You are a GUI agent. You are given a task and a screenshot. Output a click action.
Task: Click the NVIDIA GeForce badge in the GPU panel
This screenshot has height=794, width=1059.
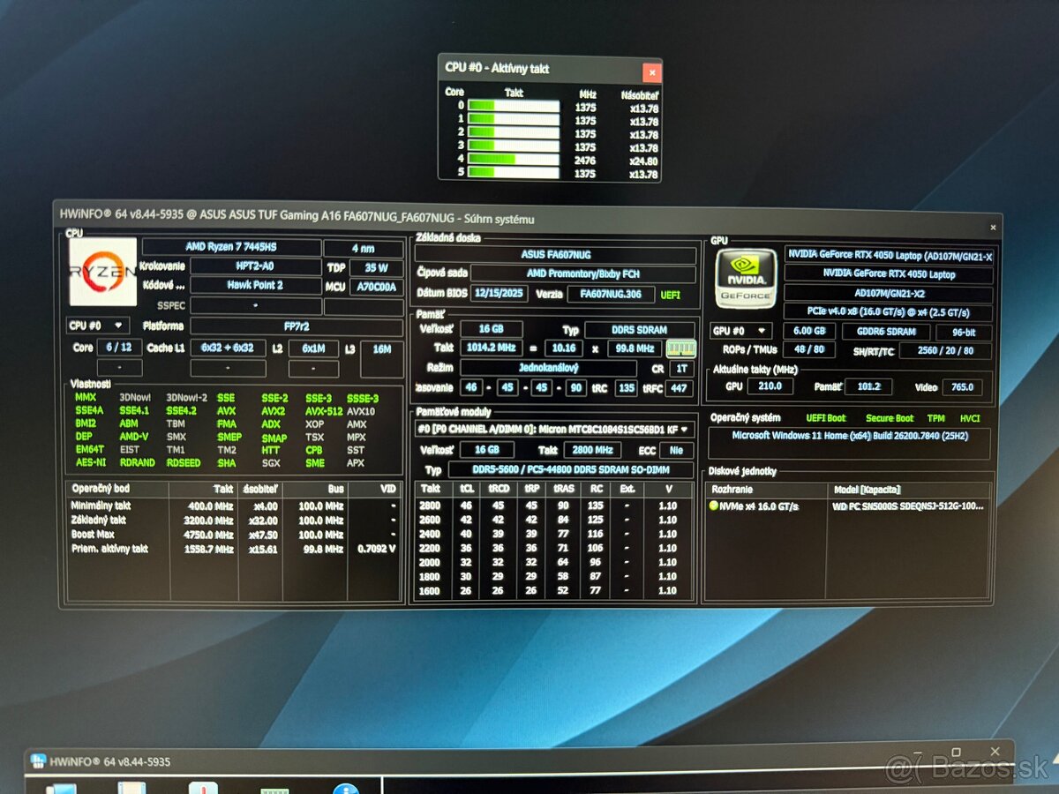point(744,278)
